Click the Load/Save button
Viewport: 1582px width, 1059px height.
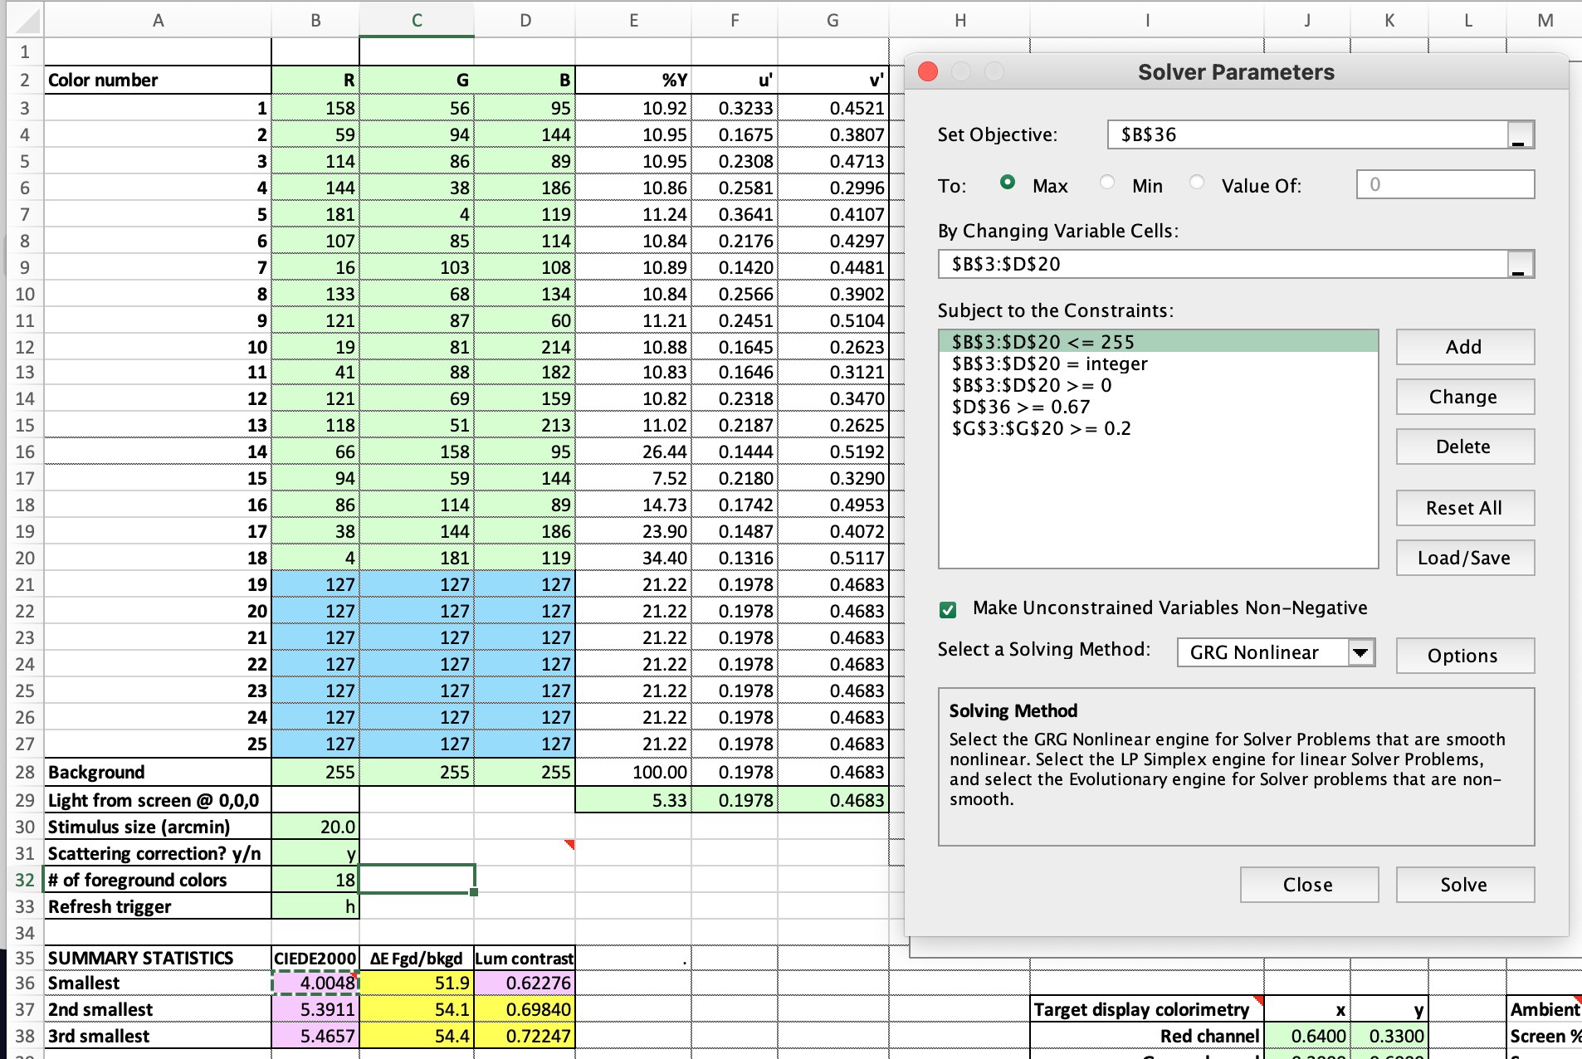point(1464,558)
